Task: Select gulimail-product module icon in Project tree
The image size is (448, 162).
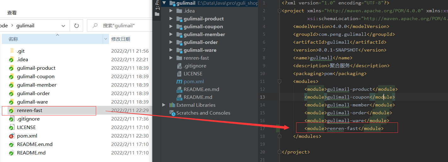Action: coord(179,19)
